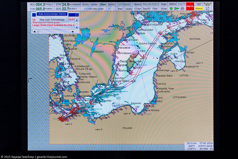This screenshot has height=159, width=238.
Task: Click the LITHUANIA label on the chart
Action: [x=179, y=97]
